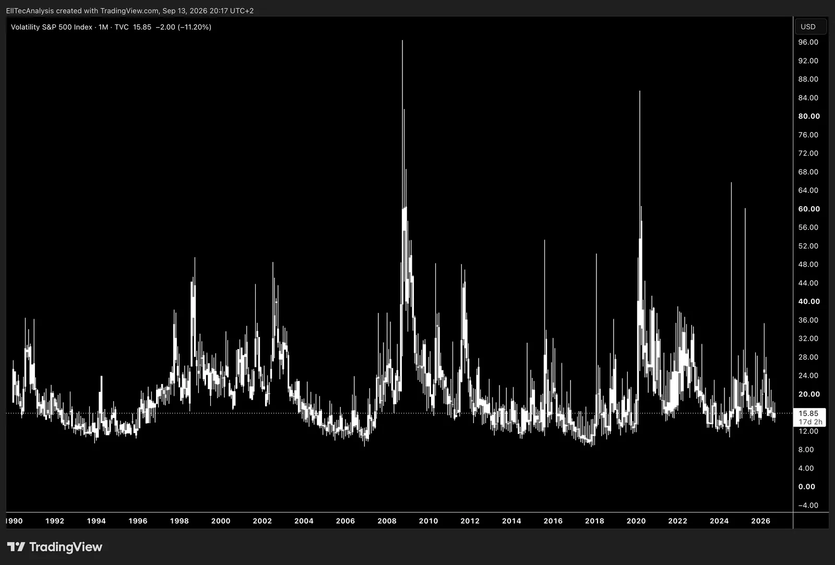Click the 2002 time axis label
Screen dimensions: 835x565
(x=263, y=521)
